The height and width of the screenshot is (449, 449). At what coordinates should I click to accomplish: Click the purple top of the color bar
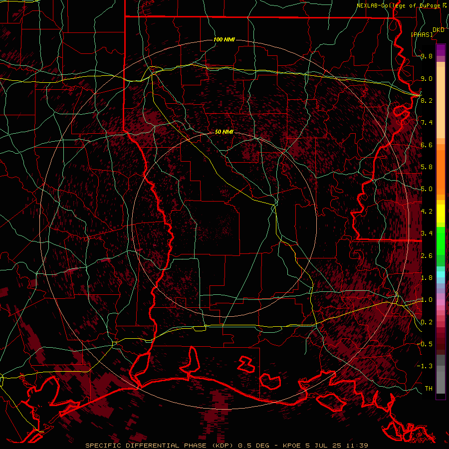coord(441,50)
